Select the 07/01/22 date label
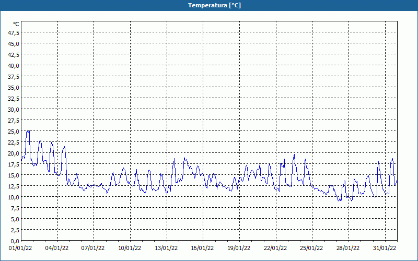418x261 pixels. tap(93, 248)
